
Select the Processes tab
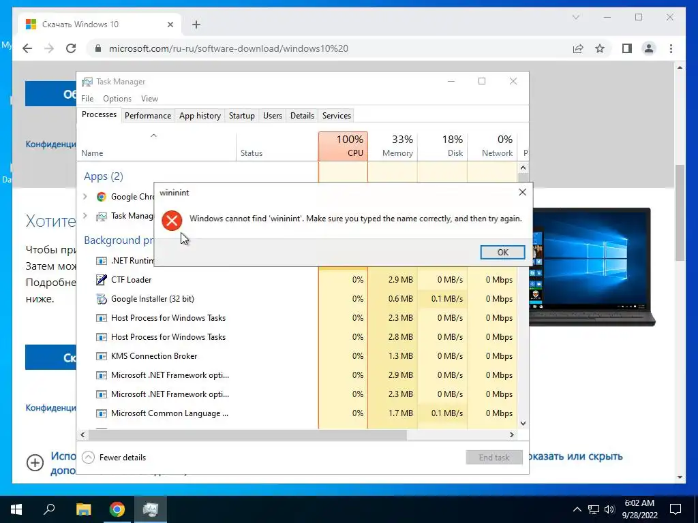100,114
